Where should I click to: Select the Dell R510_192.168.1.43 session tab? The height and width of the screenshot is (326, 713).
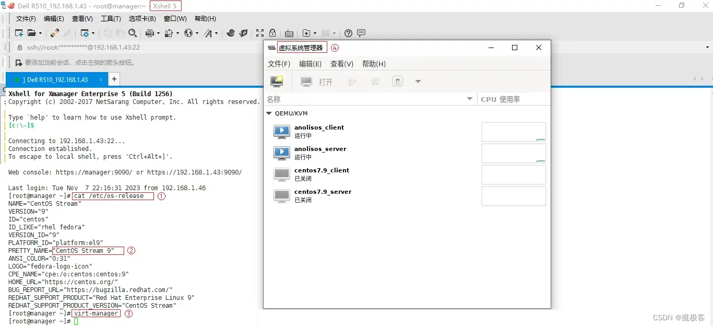coord(56,80)
